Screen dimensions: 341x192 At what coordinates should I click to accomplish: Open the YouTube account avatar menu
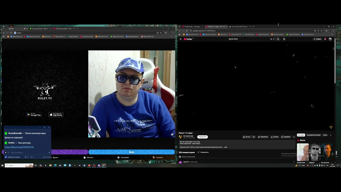[330, 39]
